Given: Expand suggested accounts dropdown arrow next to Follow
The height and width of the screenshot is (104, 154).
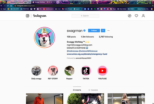Looking at the screenshot, I should [x=103, y=30].
